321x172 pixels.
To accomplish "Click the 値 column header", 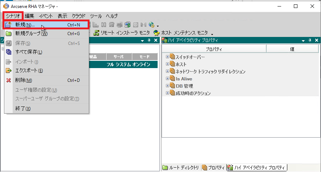I will point(292,49).
